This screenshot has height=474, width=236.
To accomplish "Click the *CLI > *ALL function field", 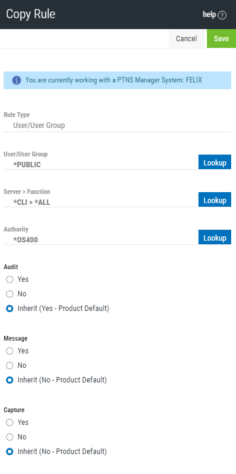I will [x=101, y=202].
